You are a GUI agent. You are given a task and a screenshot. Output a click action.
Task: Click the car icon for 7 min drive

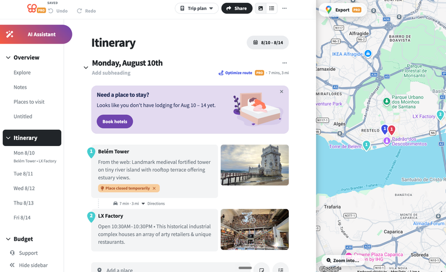click(x=115, y=203)
